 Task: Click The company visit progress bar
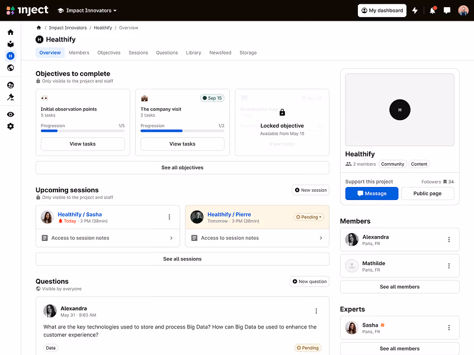point(182,131)
